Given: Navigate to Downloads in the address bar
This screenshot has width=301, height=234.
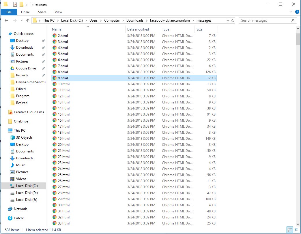Looking at the screenshot, I should tap(135, 20).
